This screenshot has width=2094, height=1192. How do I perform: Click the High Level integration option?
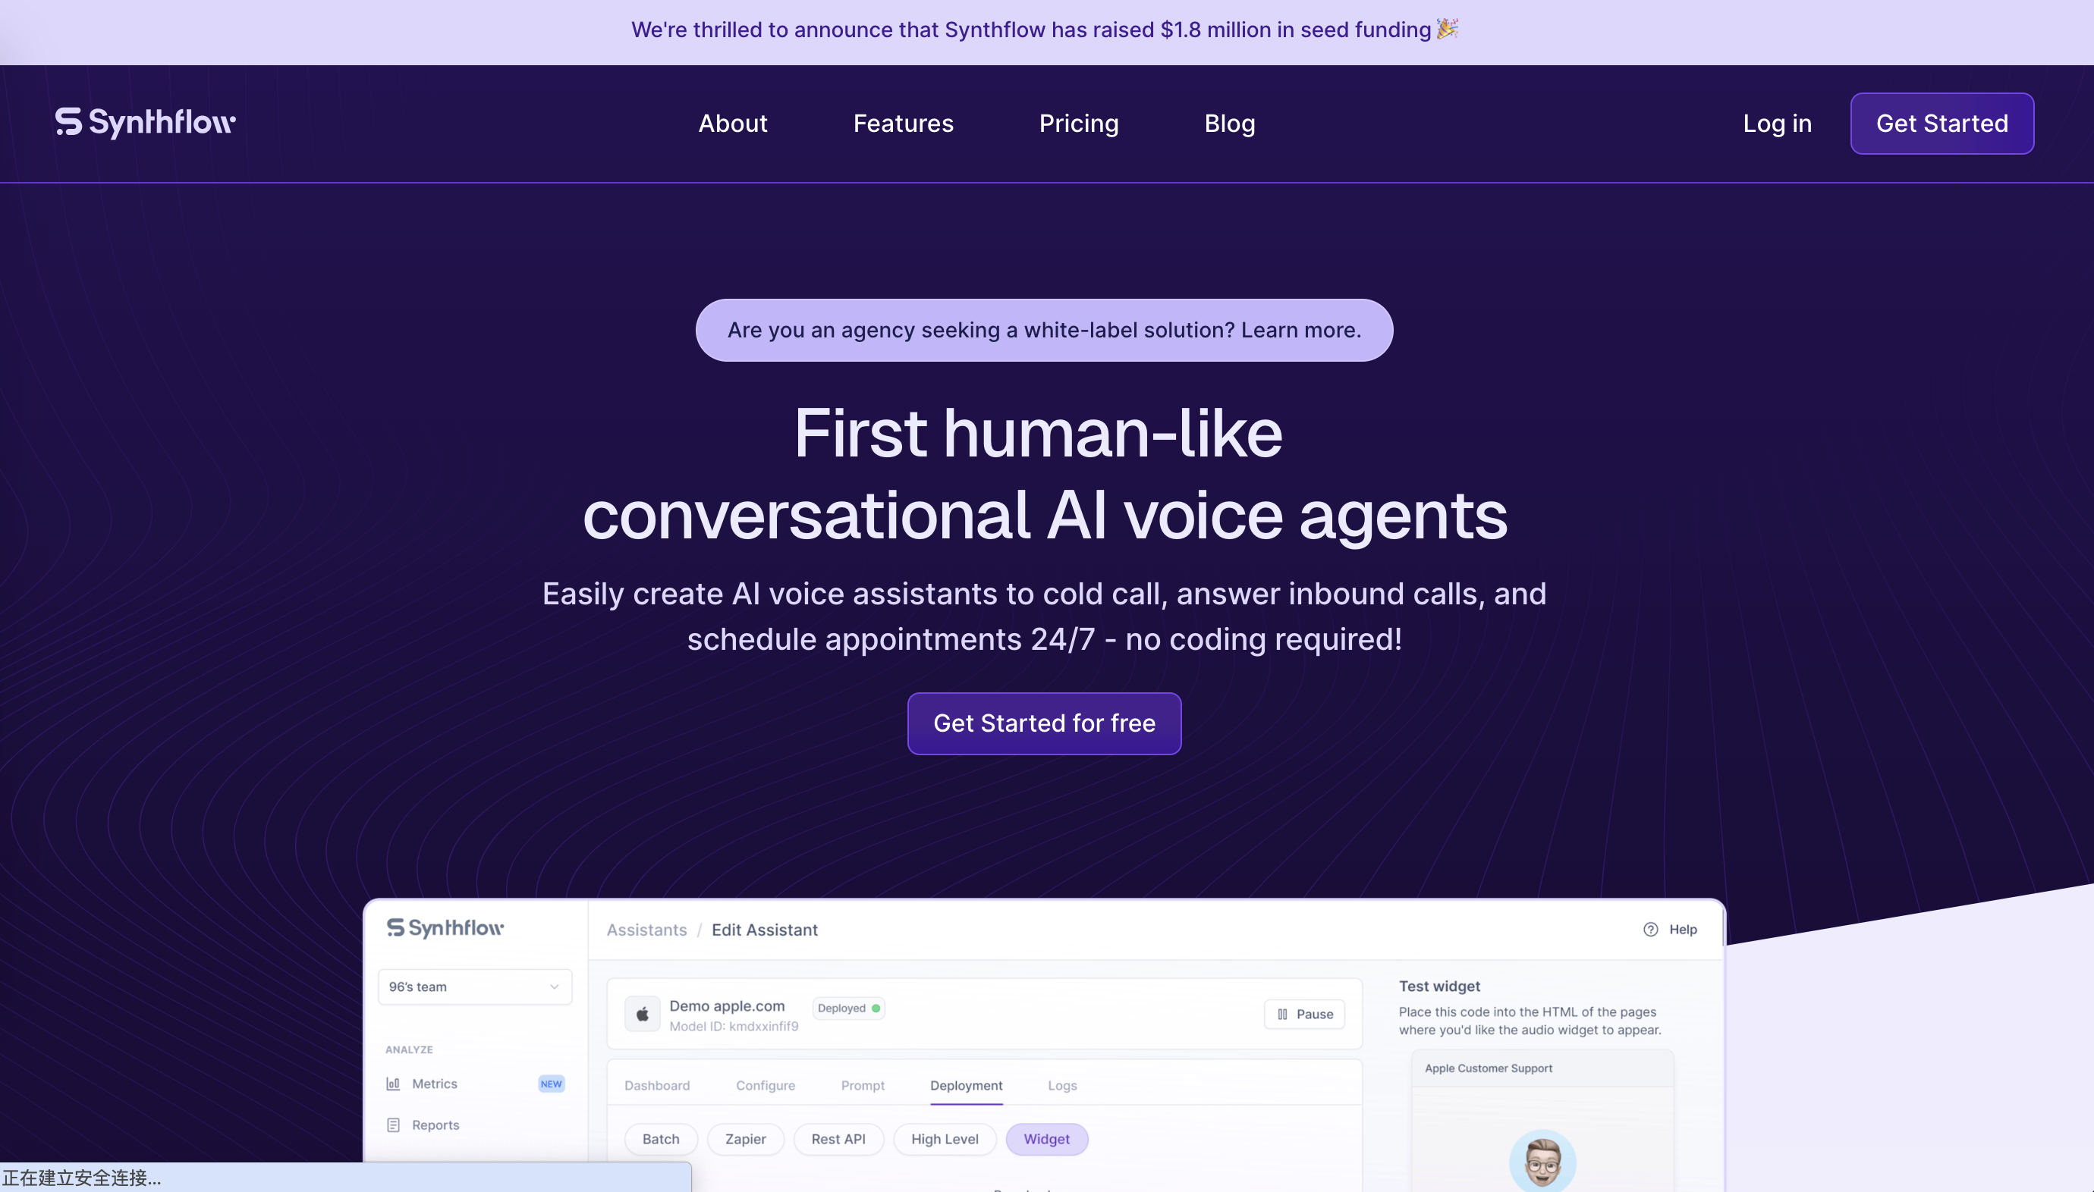coord(945,1139)
